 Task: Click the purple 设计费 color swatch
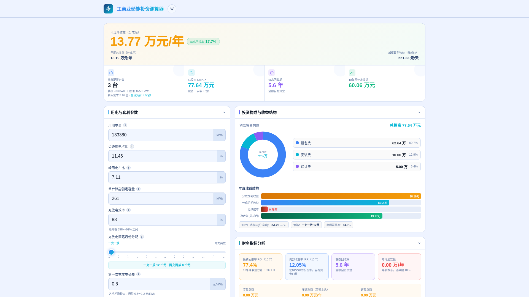pyautogui.click(x=297, y=166)
